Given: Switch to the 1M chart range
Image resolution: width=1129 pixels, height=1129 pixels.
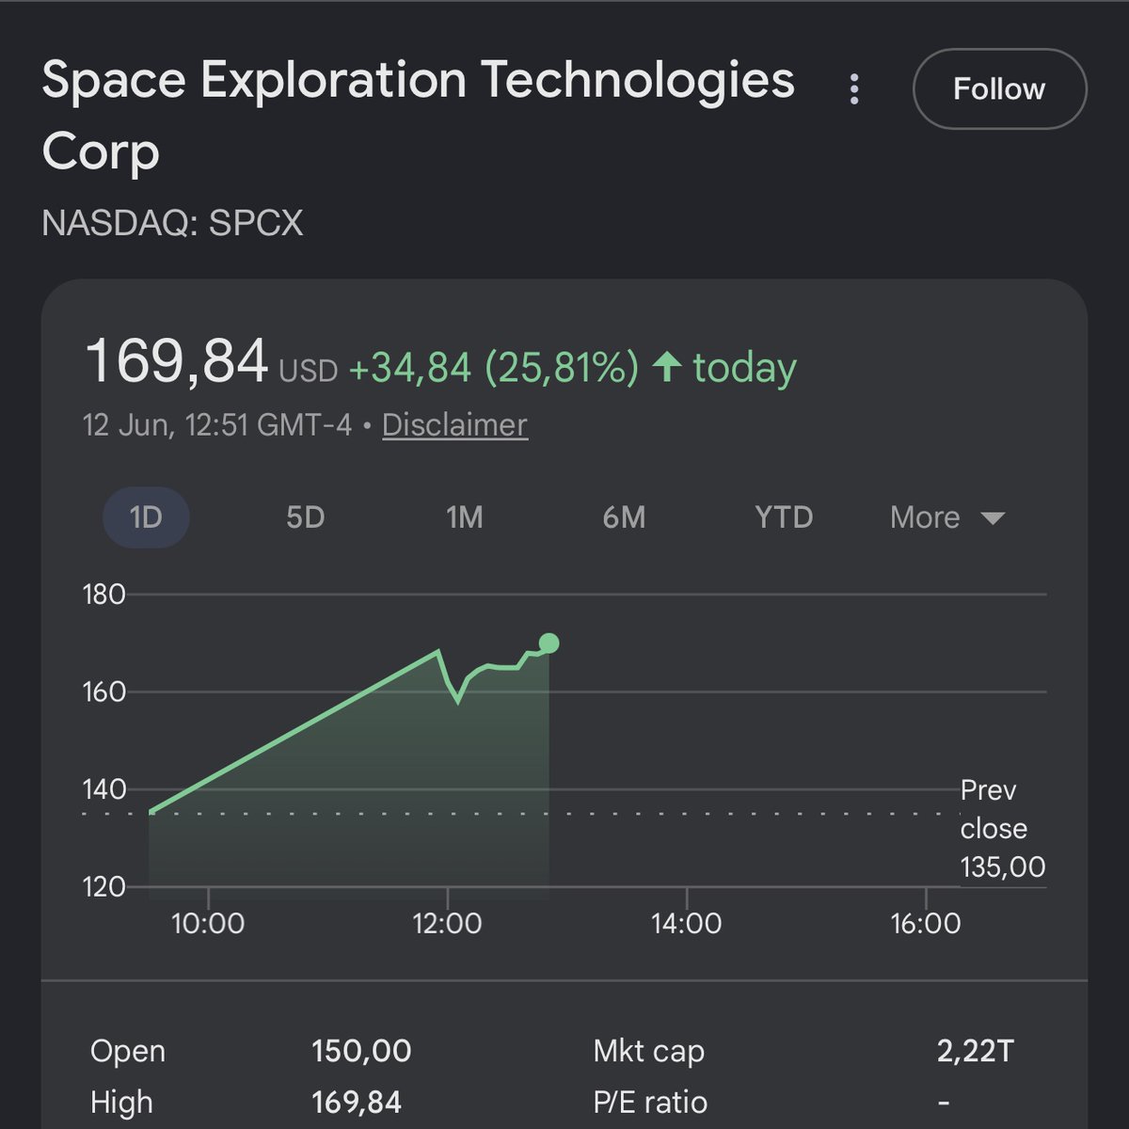Looking at the screenshot, I should click(465, 517).
